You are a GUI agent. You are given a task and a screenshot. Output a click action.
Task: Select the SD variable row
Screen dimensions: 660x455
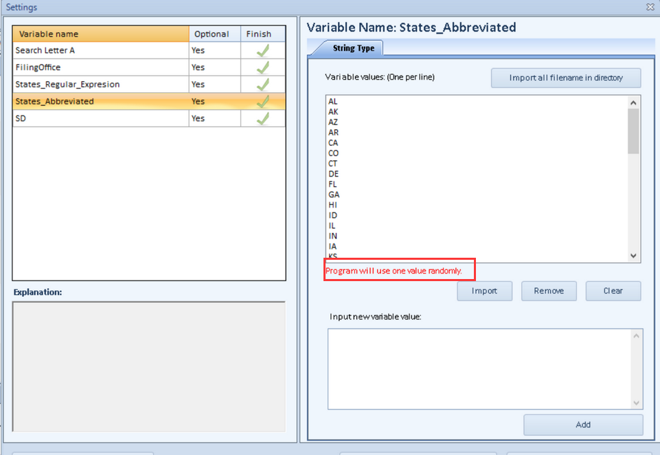tap(101, 118)
